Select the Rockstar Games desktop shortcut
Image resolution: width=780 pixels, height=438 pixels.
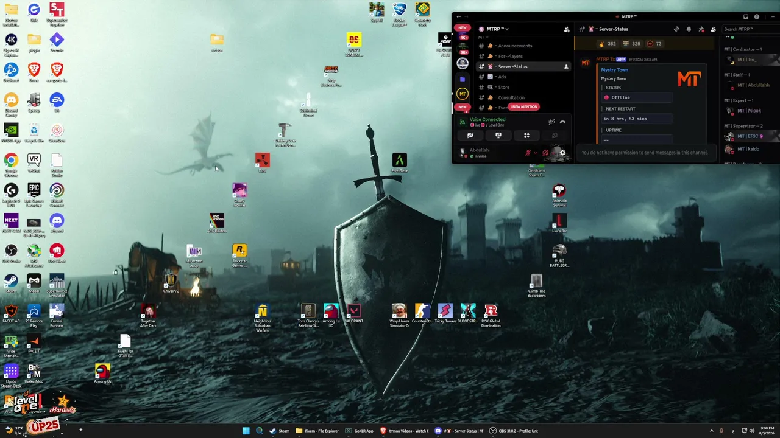[239, 255]
